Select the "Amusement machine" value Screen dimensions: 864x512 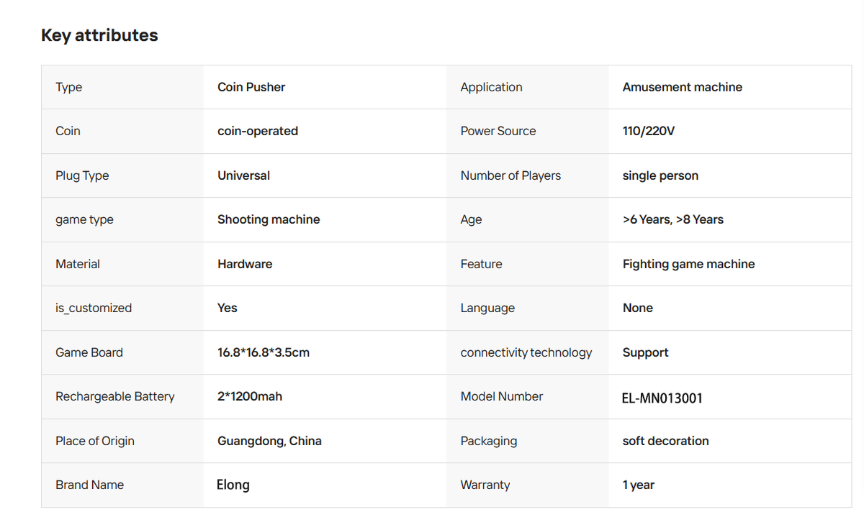click(683, 87)
